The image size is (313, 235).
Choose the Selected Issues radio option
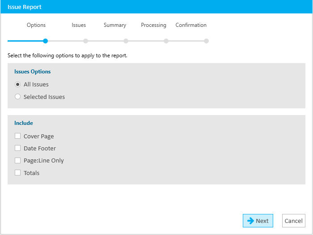point(17,97)
